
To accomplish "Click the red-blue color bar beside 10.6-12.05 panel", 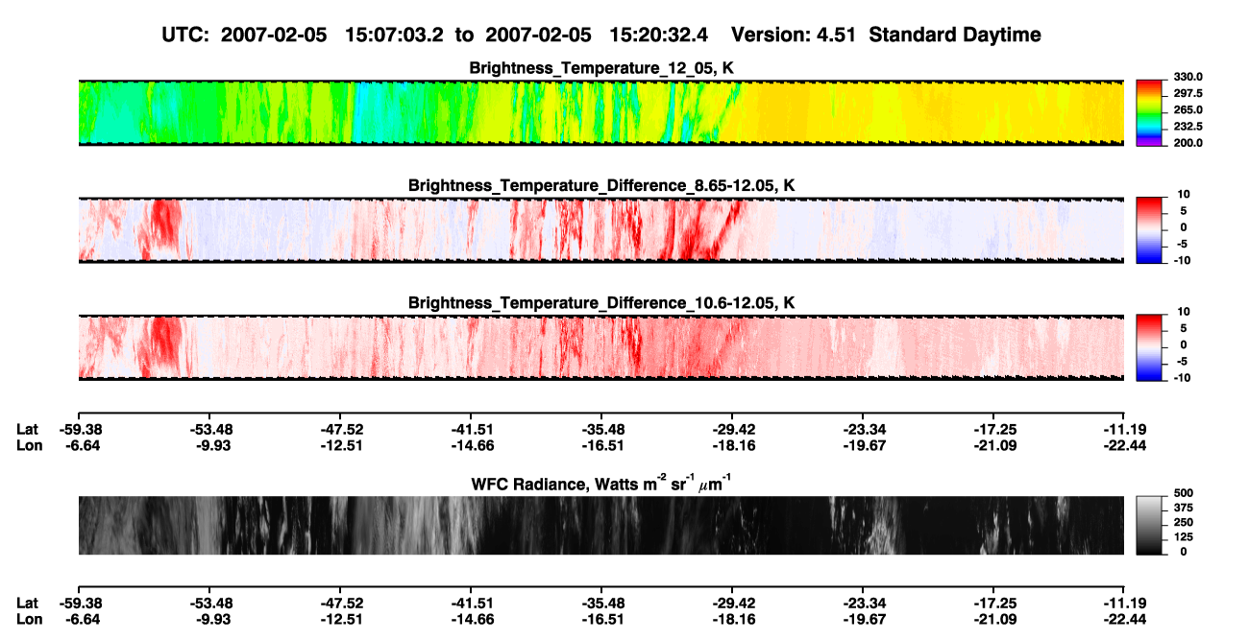I will [1149, 345].
